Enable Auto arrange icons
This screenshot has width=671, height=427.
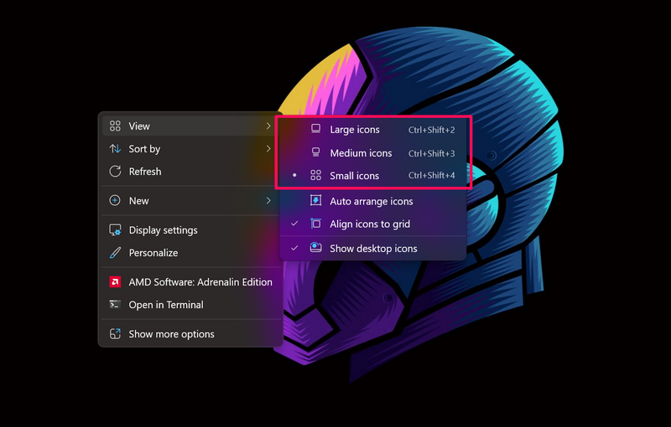(371, 202)
